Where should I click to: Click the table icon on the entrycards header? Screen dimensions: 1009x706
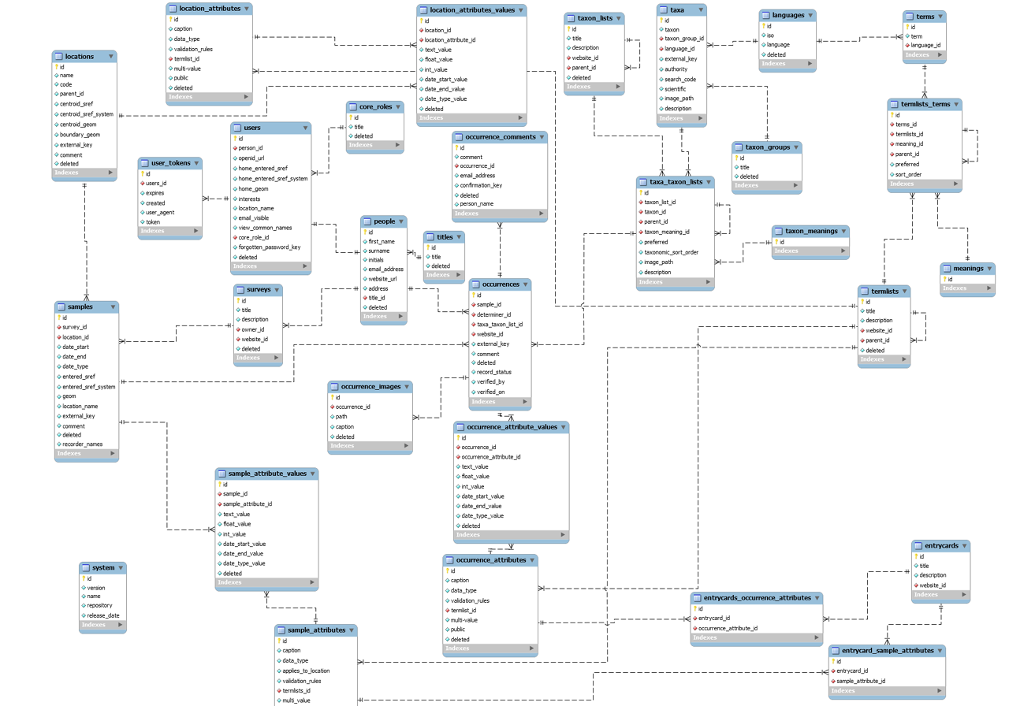917,545
